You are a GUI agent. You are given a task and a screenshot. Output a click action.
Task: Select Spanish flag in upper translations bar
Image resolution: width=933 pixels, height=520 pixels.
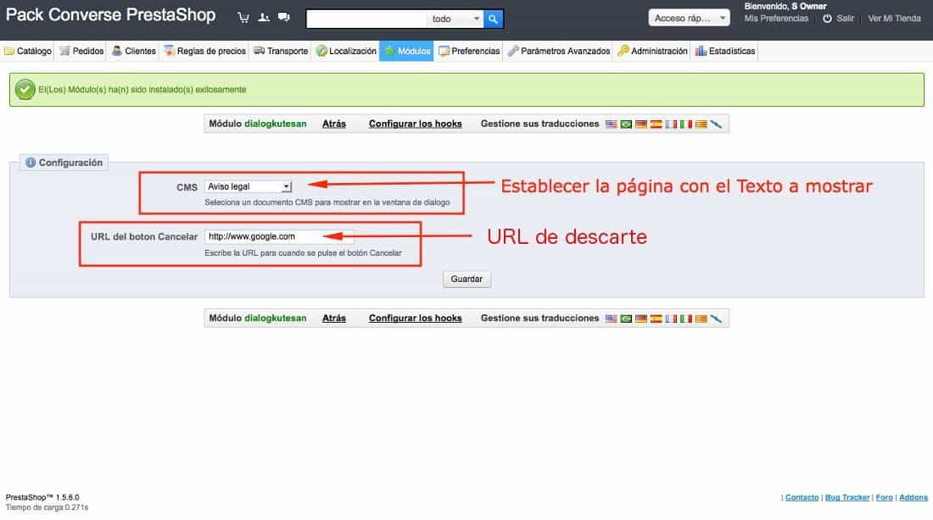tap(656, 124)
